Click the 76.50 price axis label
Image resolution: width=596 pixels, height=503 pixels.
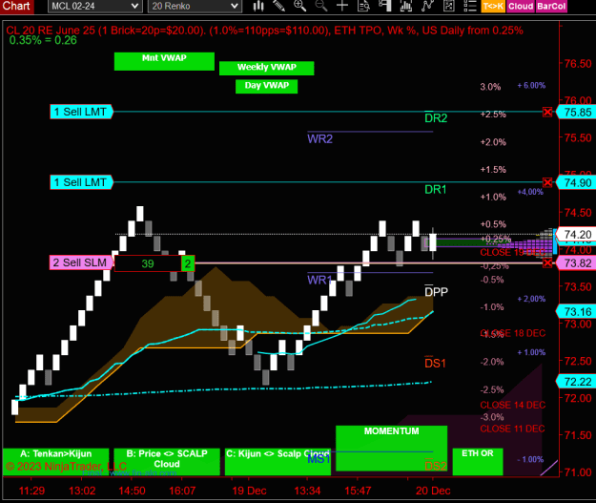point(578,64)
